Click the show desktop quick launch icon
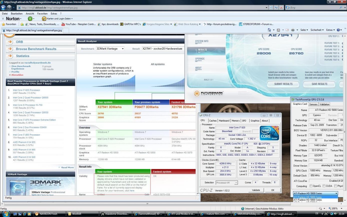347x217 pixels. pyautogui.click(x=16, y=214)
